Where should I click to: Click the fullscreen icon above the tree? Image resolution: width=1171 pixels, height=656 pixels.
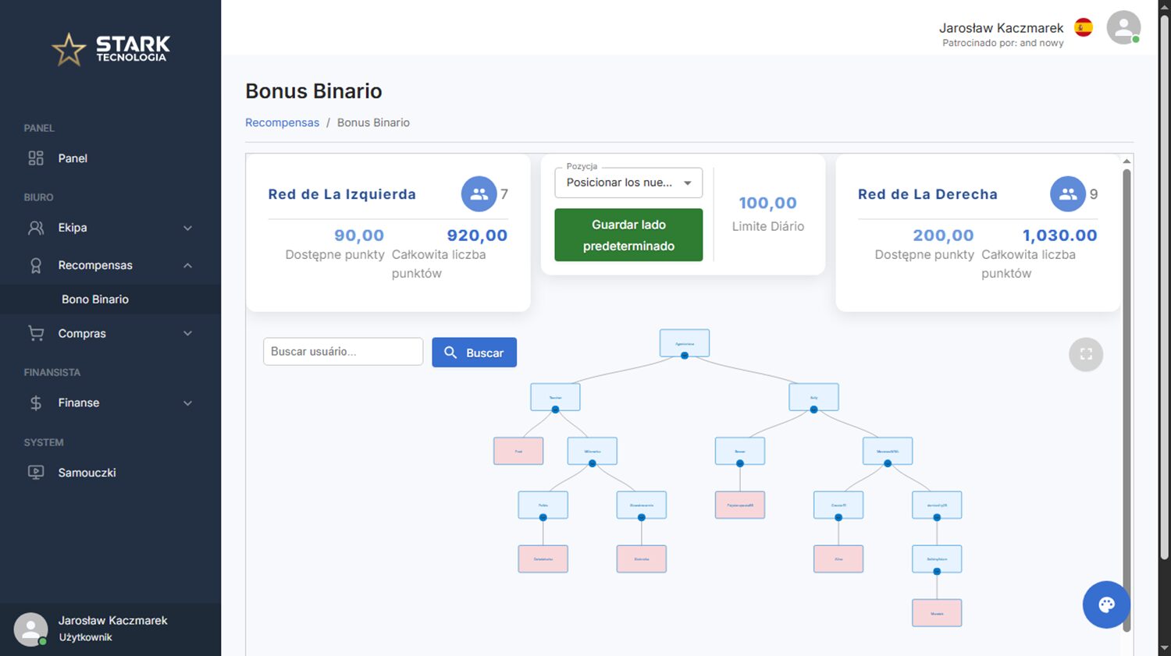(1085, 354)
